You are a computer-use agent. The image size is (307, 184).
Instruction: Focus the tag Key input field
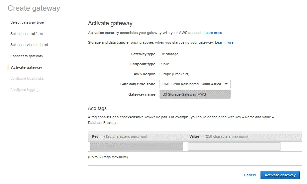pos(136,147)
